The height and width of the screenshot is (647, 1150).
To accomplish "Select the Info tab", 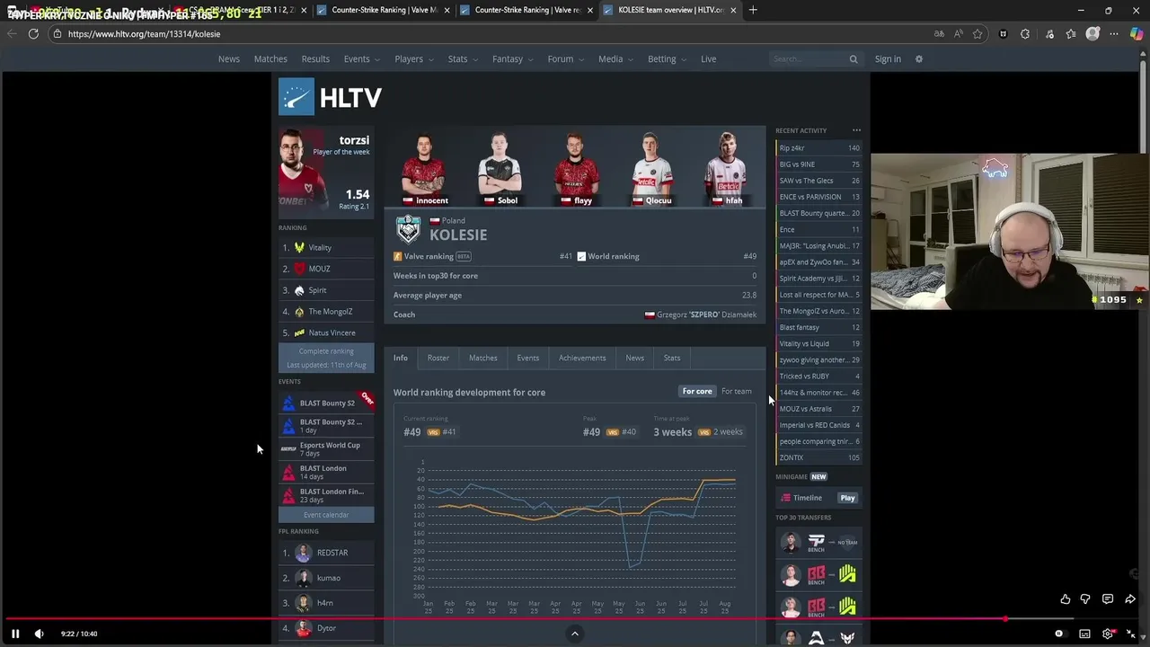I will click(x=401, y=358).
